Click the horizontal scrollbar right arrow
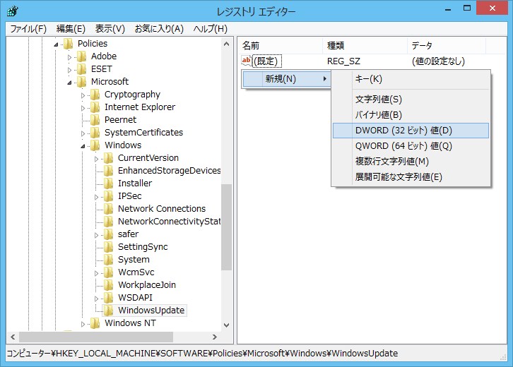 tap(215, 337)
